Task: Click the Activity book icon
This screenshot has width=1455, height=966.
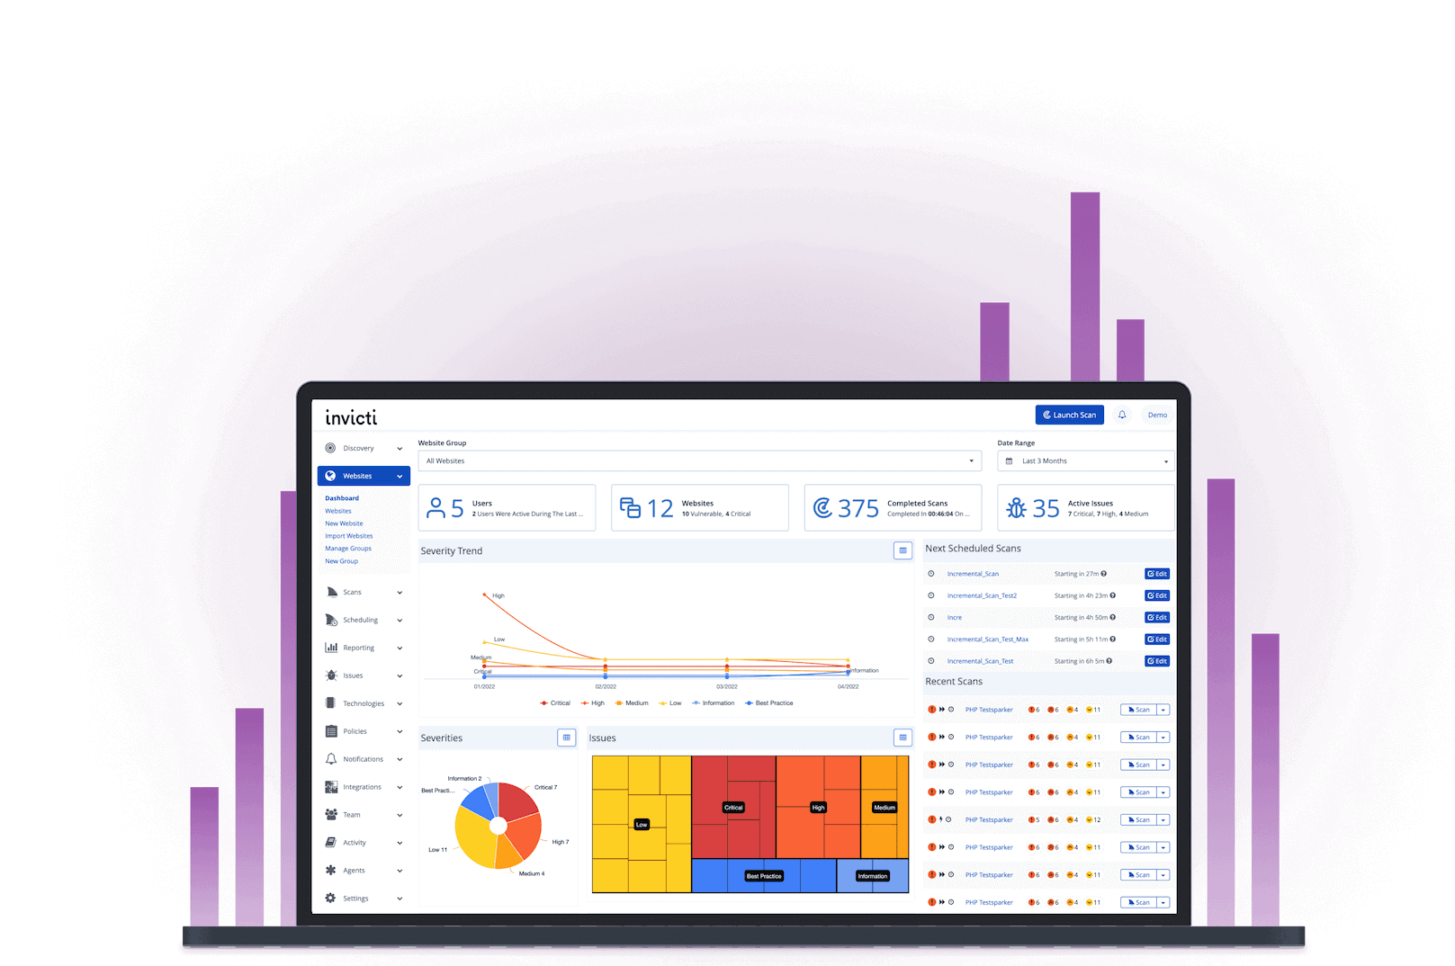Action: click(331, 843)
